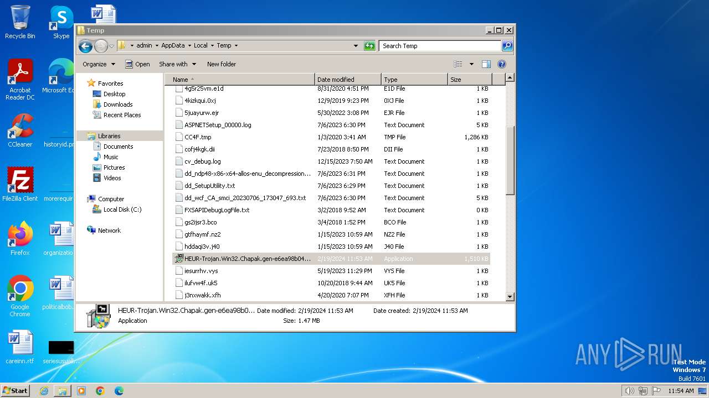
Task: Click Acrobat Reader DC desktop icon
Action: coord(20,80)
